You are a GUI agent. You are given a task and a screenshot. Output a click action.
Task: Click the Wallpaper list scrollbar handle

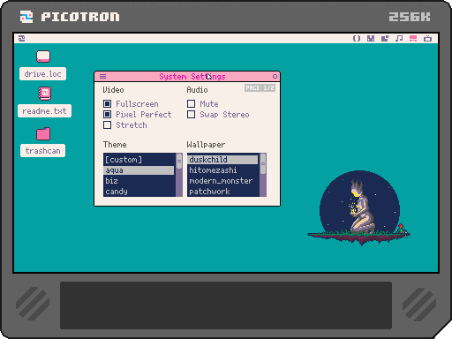pyautogui.click(x=263, y=164)
